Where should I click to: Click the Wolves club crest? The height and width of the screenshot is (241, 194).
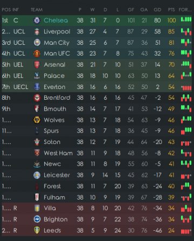coord(37,120)
